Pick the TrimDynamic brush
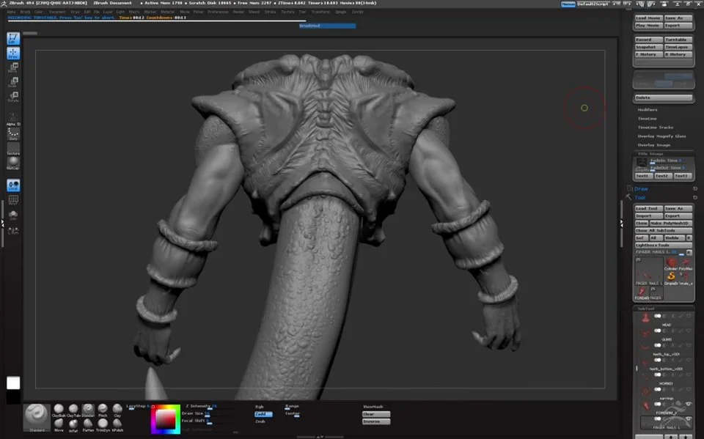This screenshot has width=704, height=439. click(x=103, y=423)
